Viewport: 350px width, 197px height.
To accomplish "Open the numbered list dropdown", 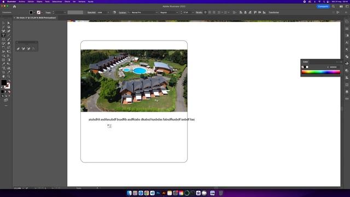I will [x=229, y=13].
